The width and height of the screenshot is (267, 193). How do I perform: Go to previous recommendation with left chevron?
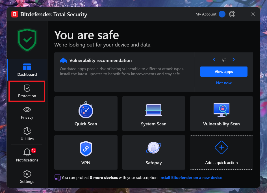(x=214, y=59)
